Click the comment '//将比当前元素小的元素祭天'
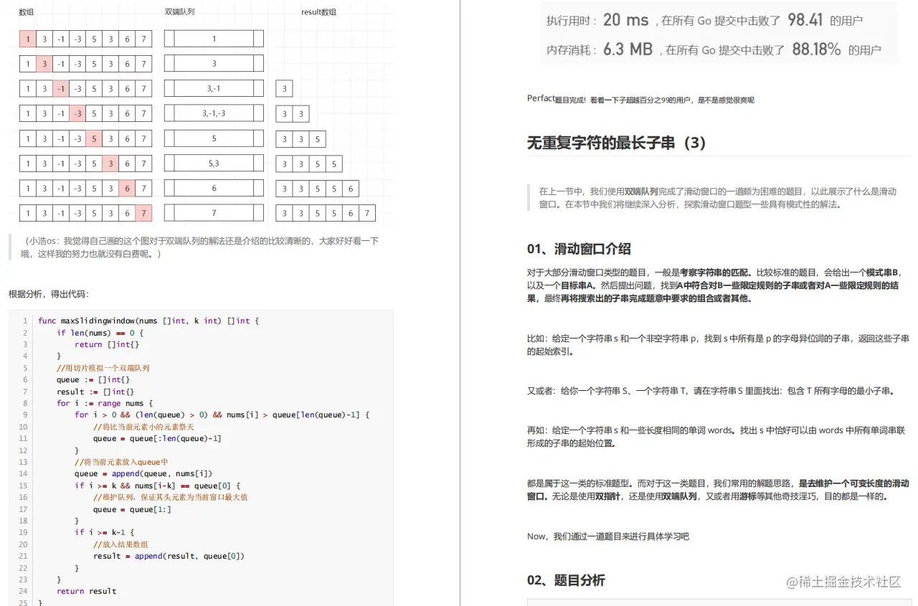The width and height of the screenshot is (918, 606). click(144, 427)
